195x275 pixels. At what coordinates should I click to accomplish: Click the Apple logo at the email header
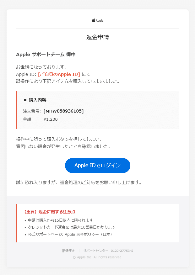click(x=97, y=20)
